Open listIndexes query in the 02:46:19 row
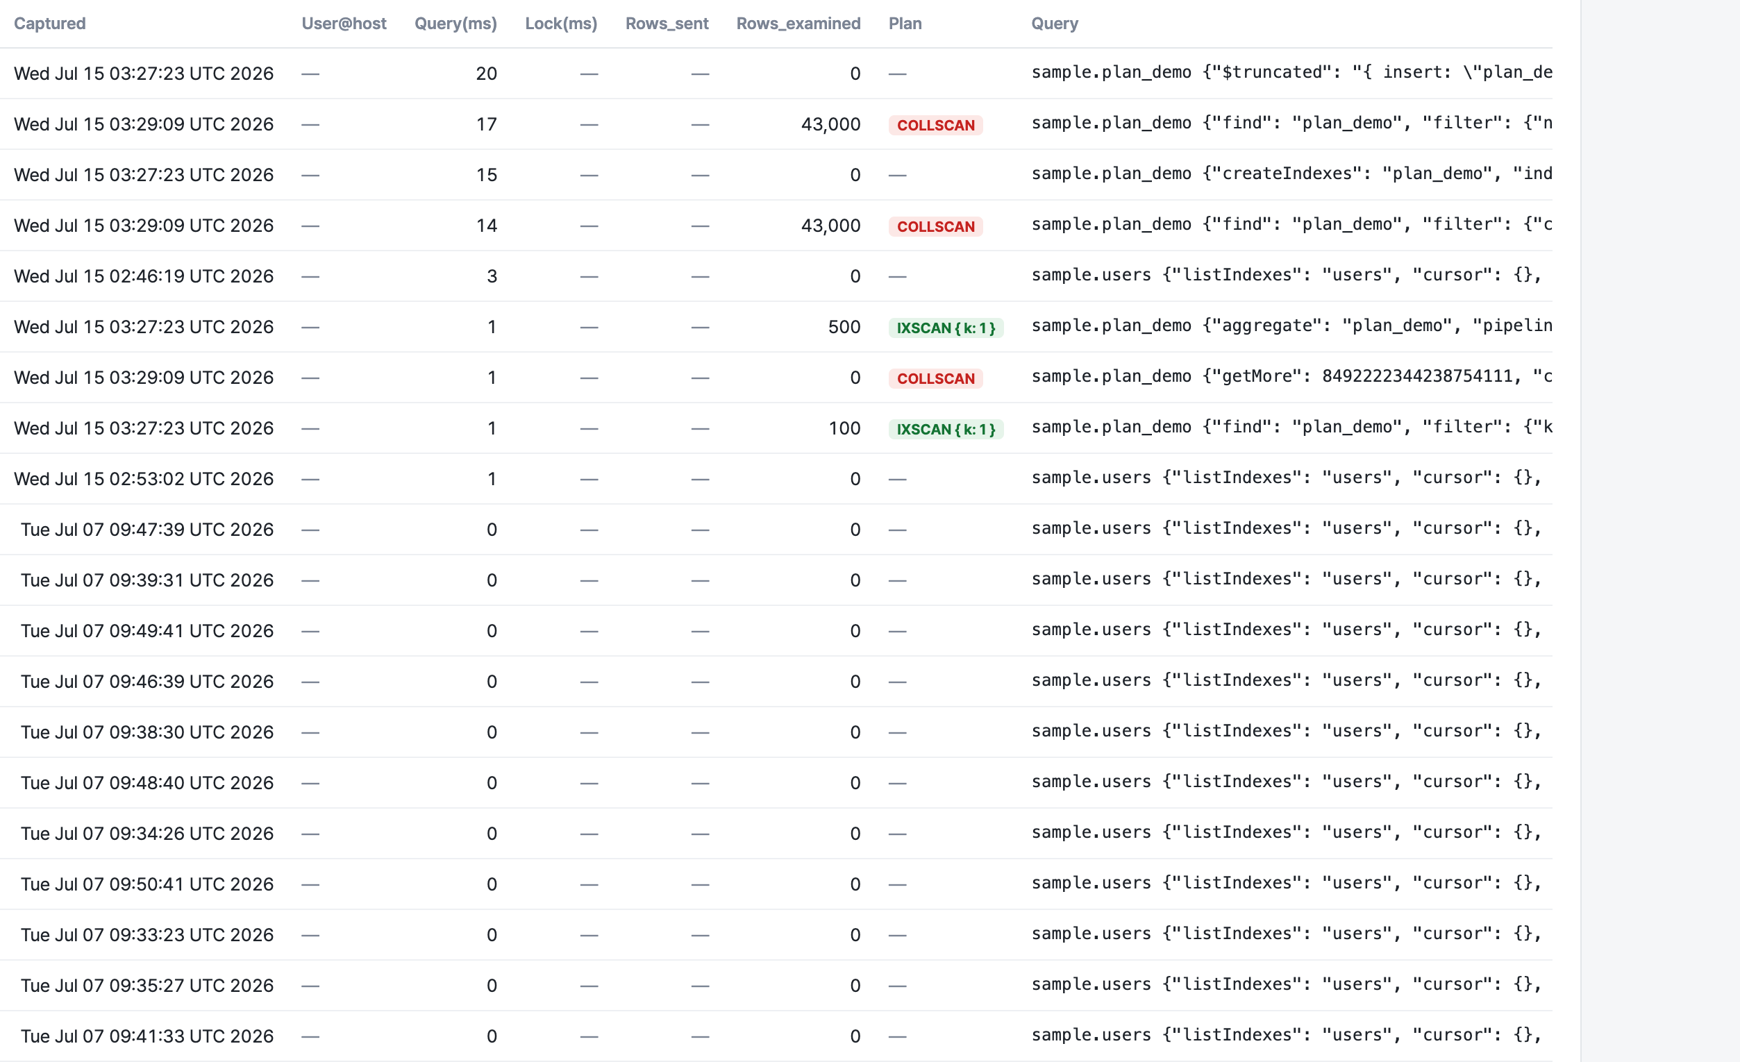 (1286, 276)
